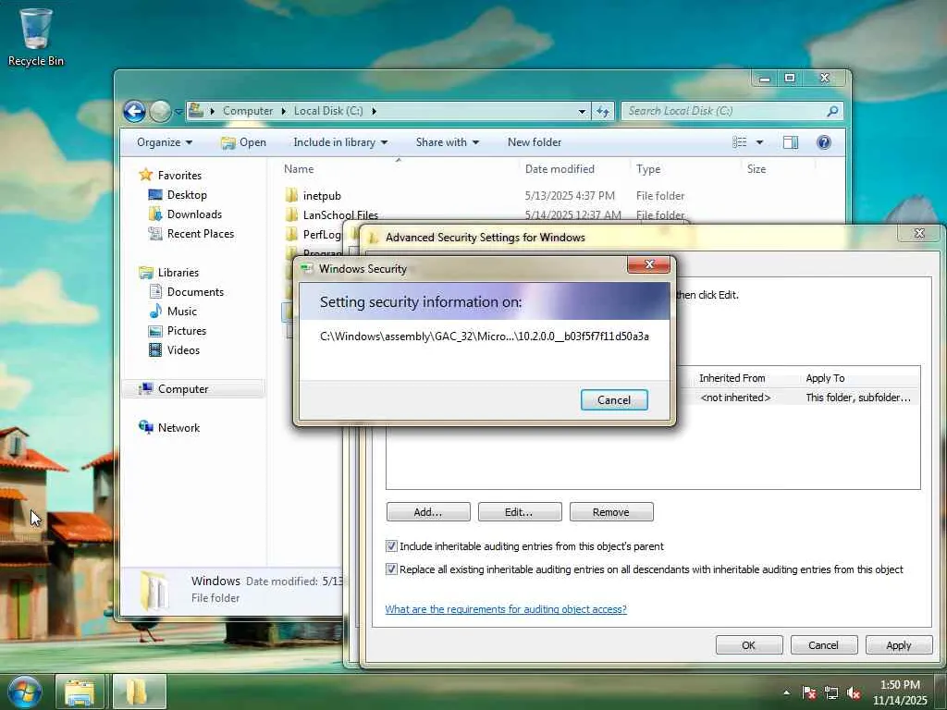
Task: Open Explorer help question mark icon
Action: (x=824, y=142)
